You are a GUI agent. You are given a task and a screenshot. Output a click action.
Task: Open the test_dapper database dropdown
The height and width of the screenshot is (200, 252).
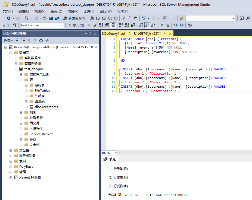(62, 25)
